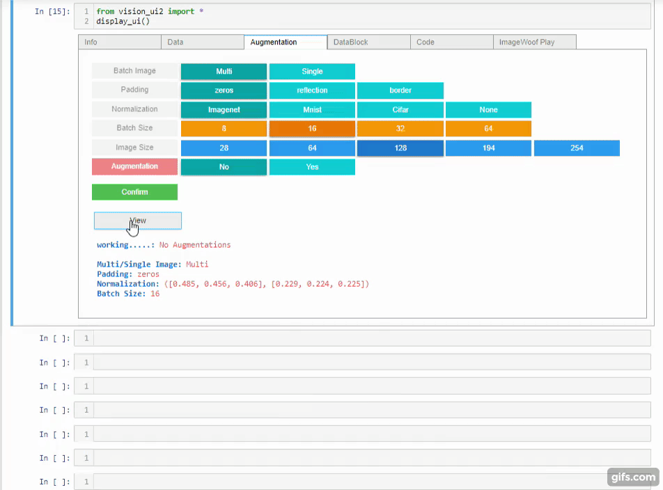The image size is (663, 490).
Task: Click the 'Multi/Single Image: Multi' output line
Action: 153,264
